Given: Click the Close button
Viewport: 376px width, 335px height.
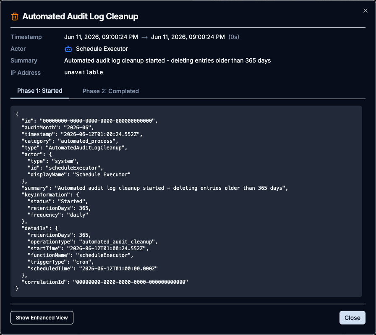Looking at the screenshot, I should click(x=352, y=318).
